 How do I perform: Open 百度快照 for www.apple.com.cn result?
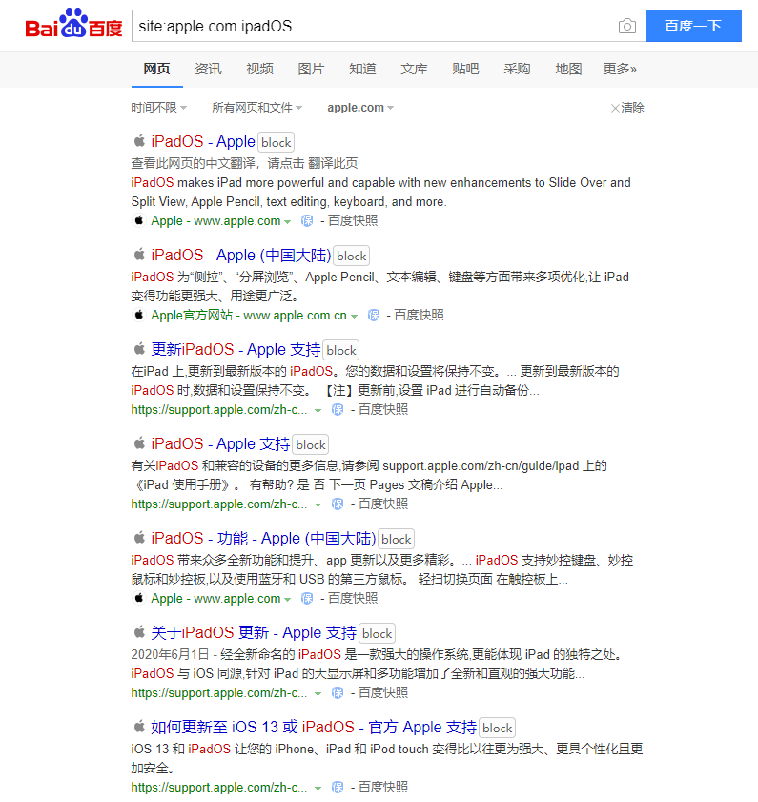[x=419, y=315]
